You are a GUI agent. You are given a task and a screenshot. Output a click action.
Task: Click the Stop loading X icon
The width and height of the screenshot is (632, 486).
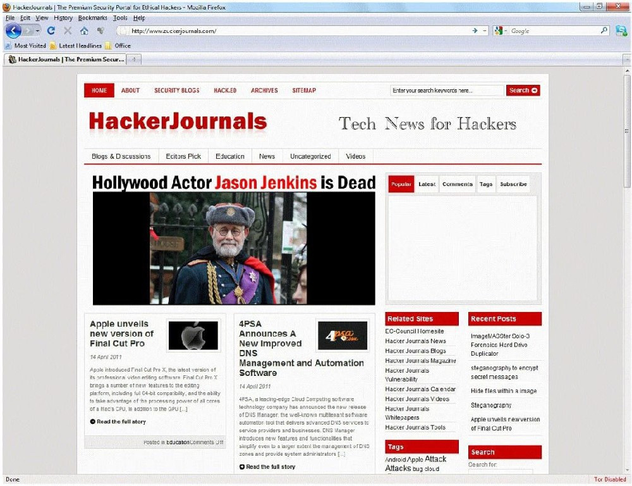pos(68,30)
